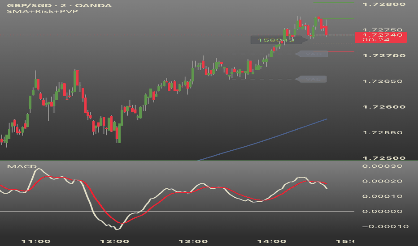This screenshot has width=418, height=246.
Task: Click the 0.00030 MACD scale value
Action: [x=382, y=166]
